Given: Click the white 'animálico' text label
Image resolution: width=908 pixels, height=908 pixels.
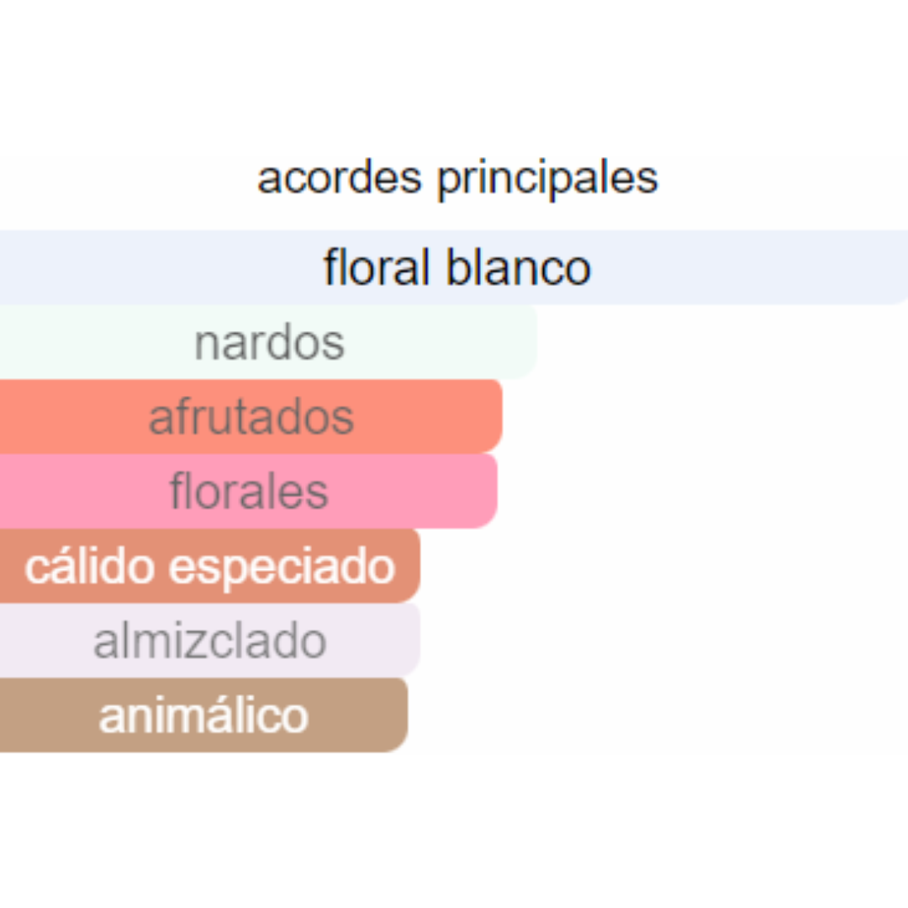Looking at the screenshot, I should (x=203, y=716).
